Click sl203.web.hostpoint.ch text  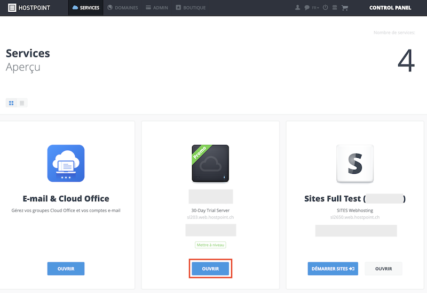210,217
